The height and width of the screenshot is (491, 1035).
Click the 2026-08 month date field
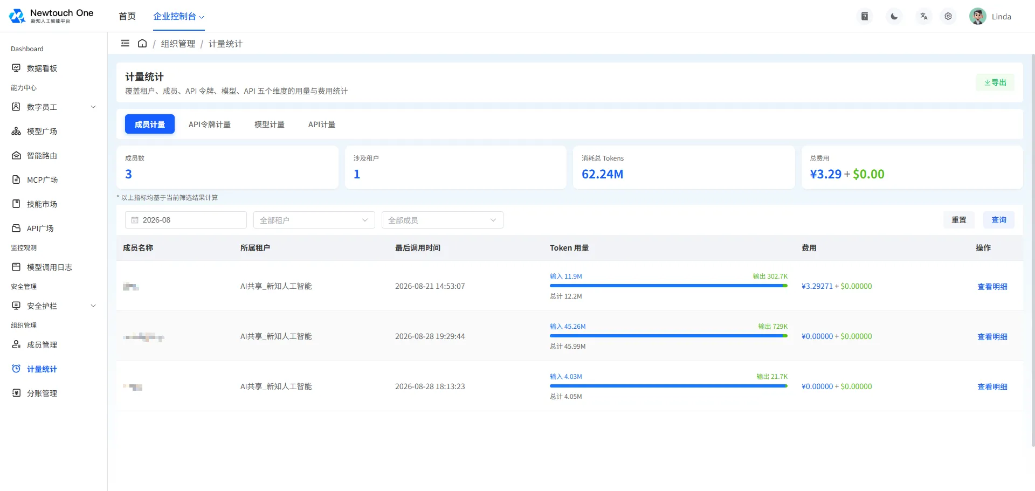pos(186,220)
